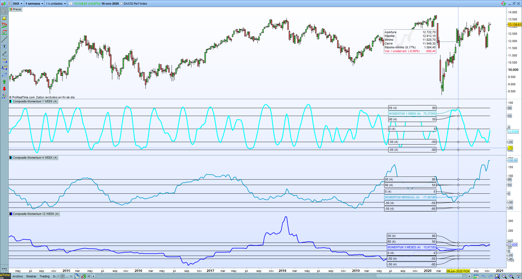Select the multi-point lines tool below the red arrow
This screenshot has width=522, height=279.
[4, 96]
